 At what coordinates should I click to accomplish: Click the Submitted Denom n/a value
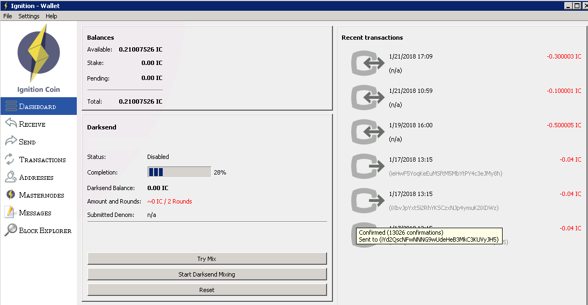pyautogui.click(x=151, y=215)
